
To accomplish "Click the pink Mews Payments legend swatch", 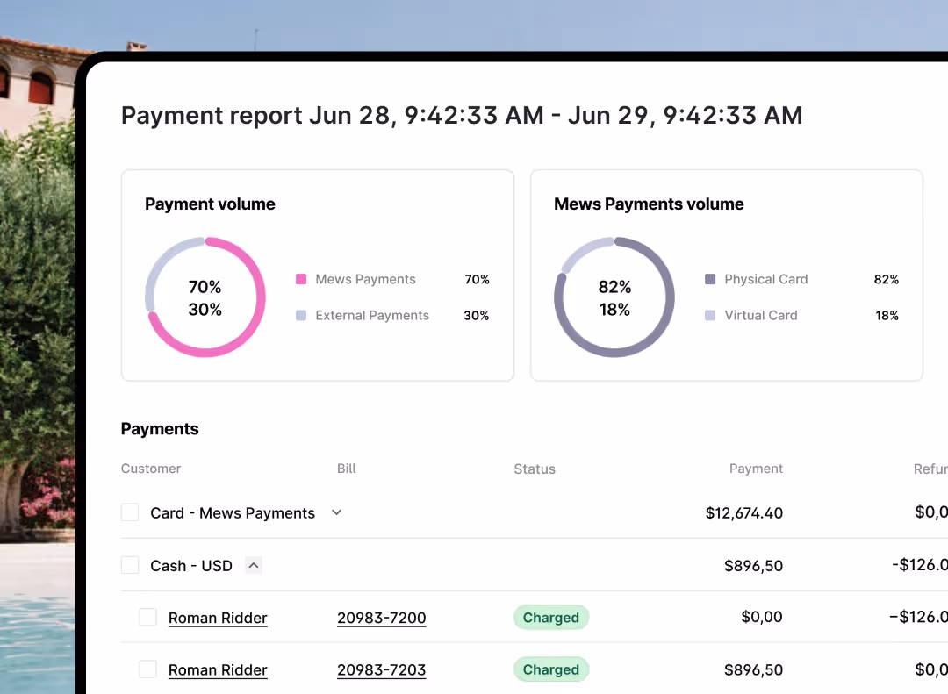I will [301, 279].
